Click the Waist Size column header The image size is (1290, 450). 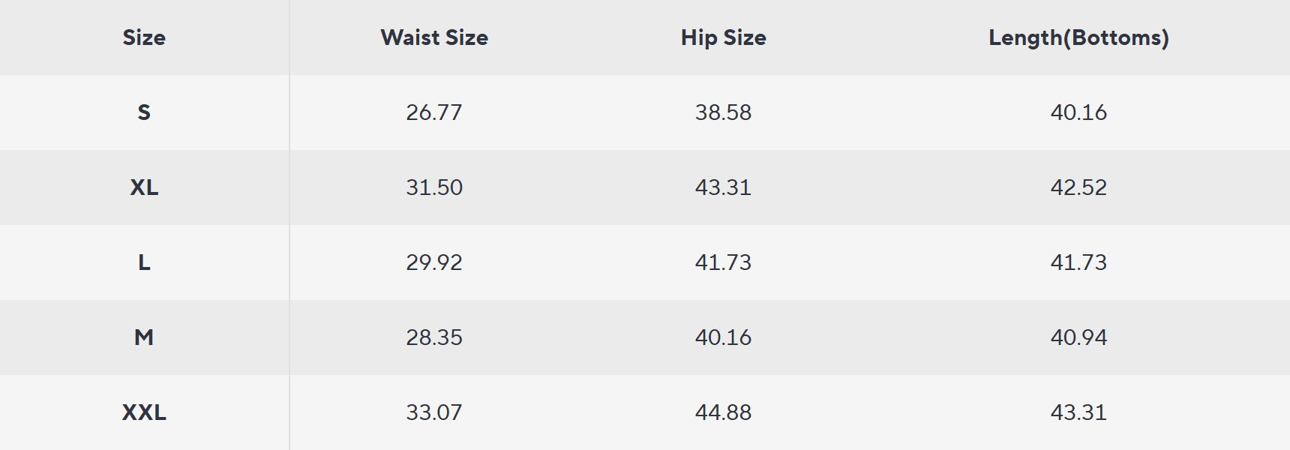click(x=434, y=37)
